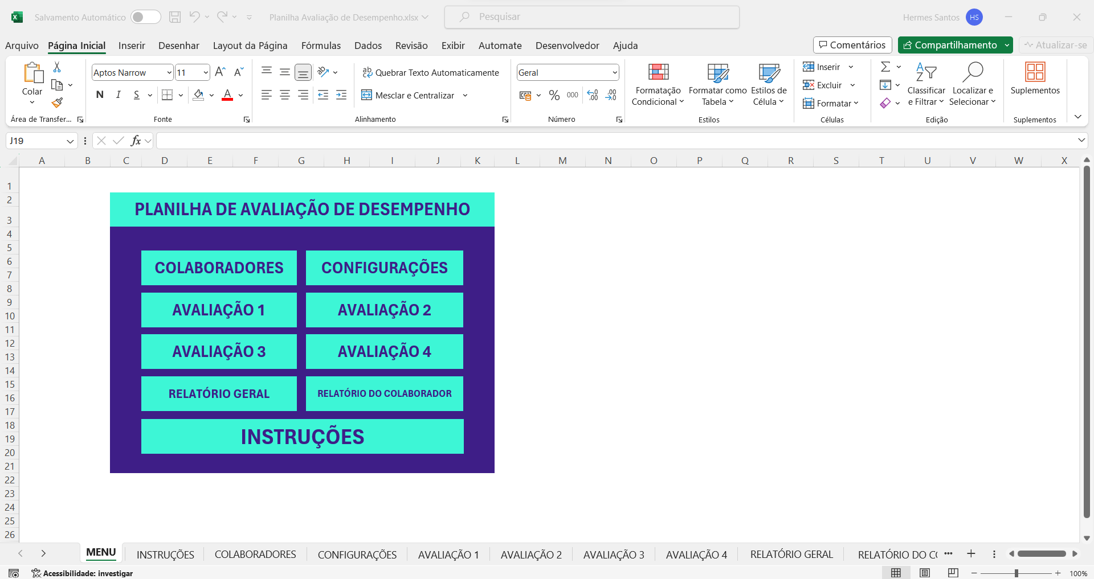Viewport: 1094px width, 579px height.
Task: Open the Arquivo menu
Action: 22,46
